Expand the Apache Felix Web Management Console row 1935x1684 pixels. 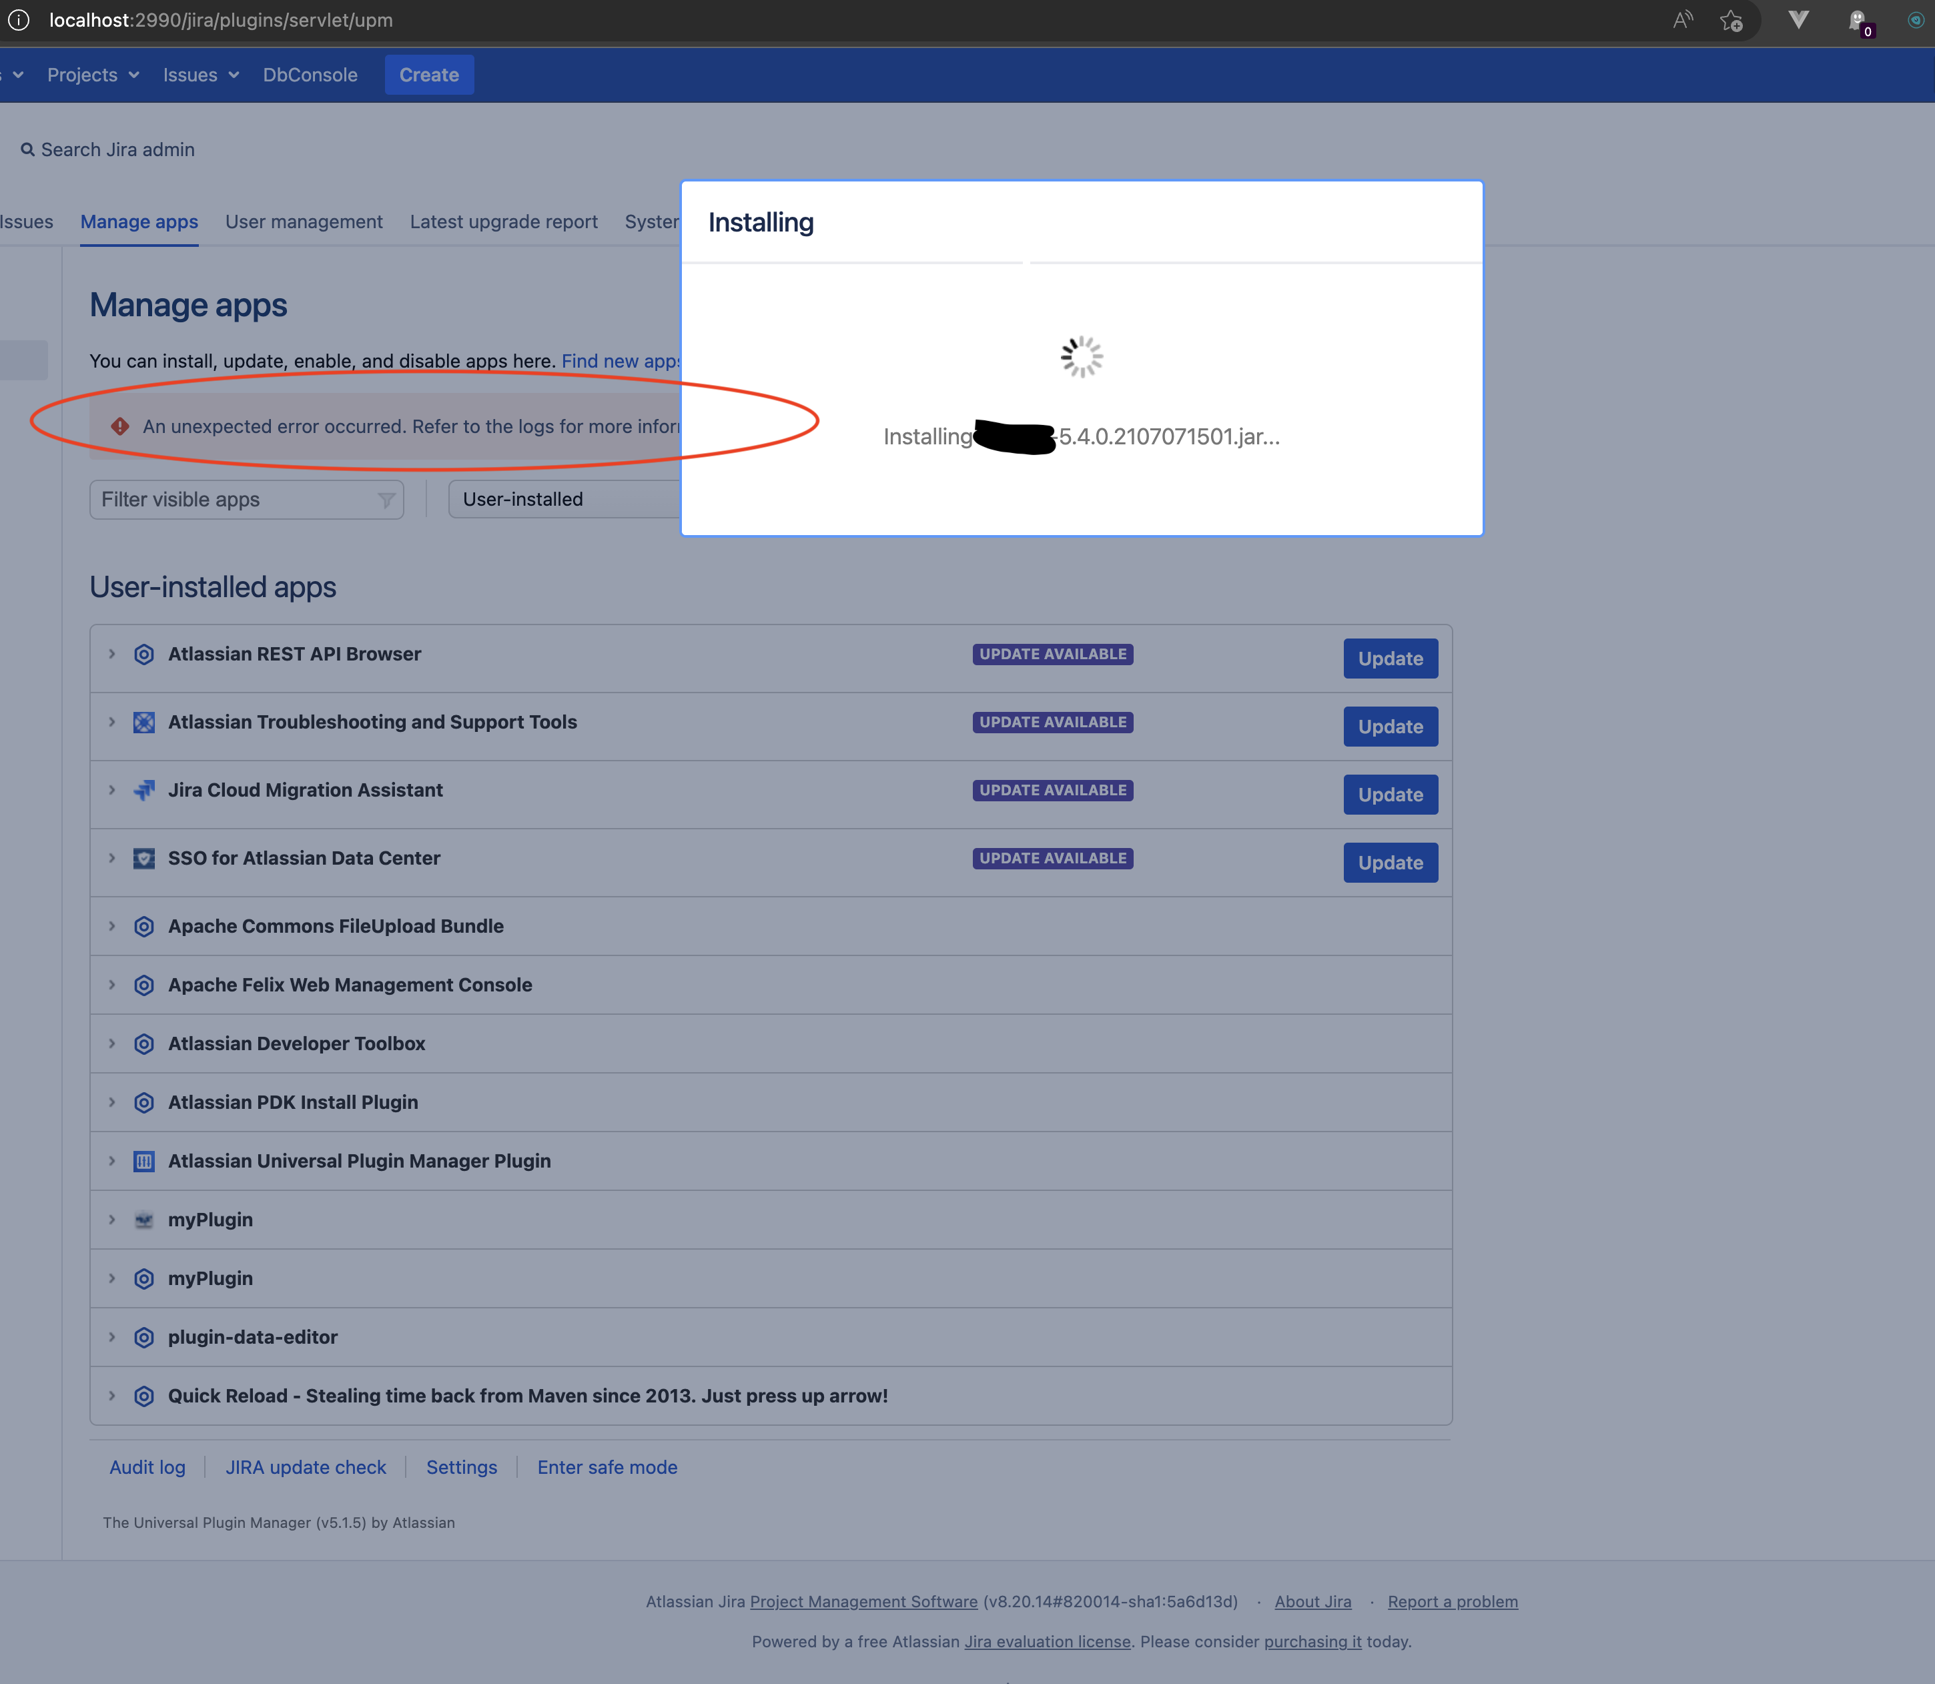click(112, 985)
